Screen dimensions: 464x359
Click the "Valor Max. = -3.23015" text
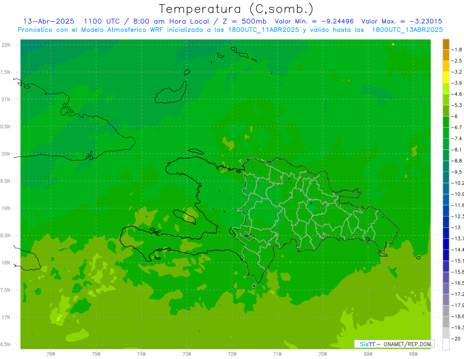pos(402,21)
